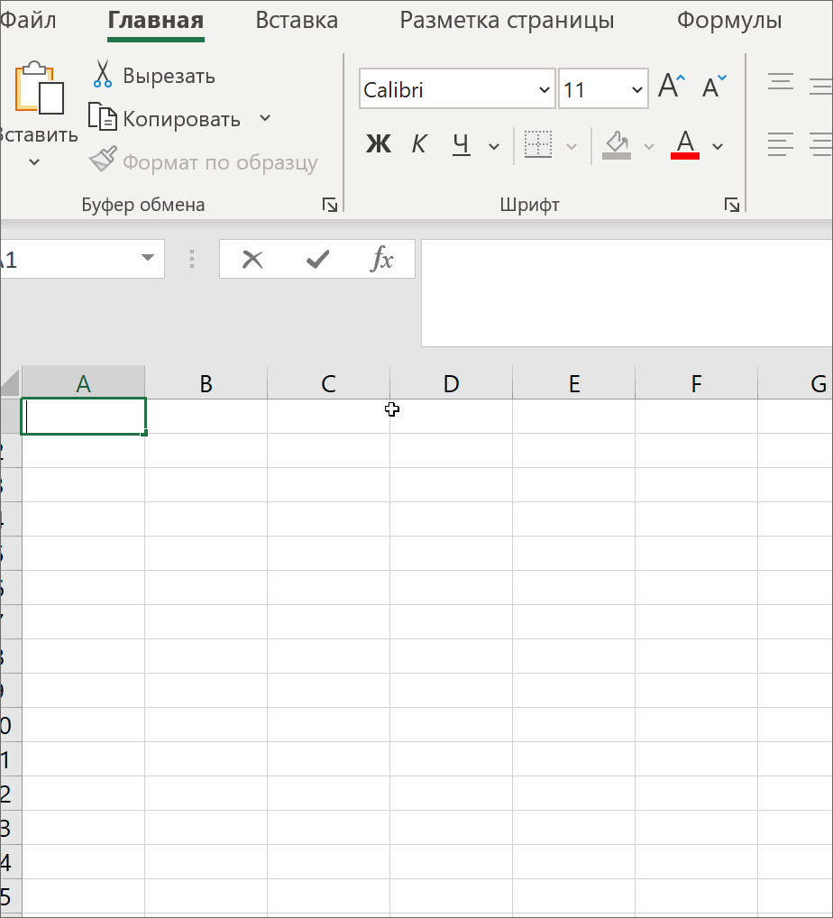The image size is (833, 918).
Task: Decrease font size with small A icon
Action: [714, 87]
